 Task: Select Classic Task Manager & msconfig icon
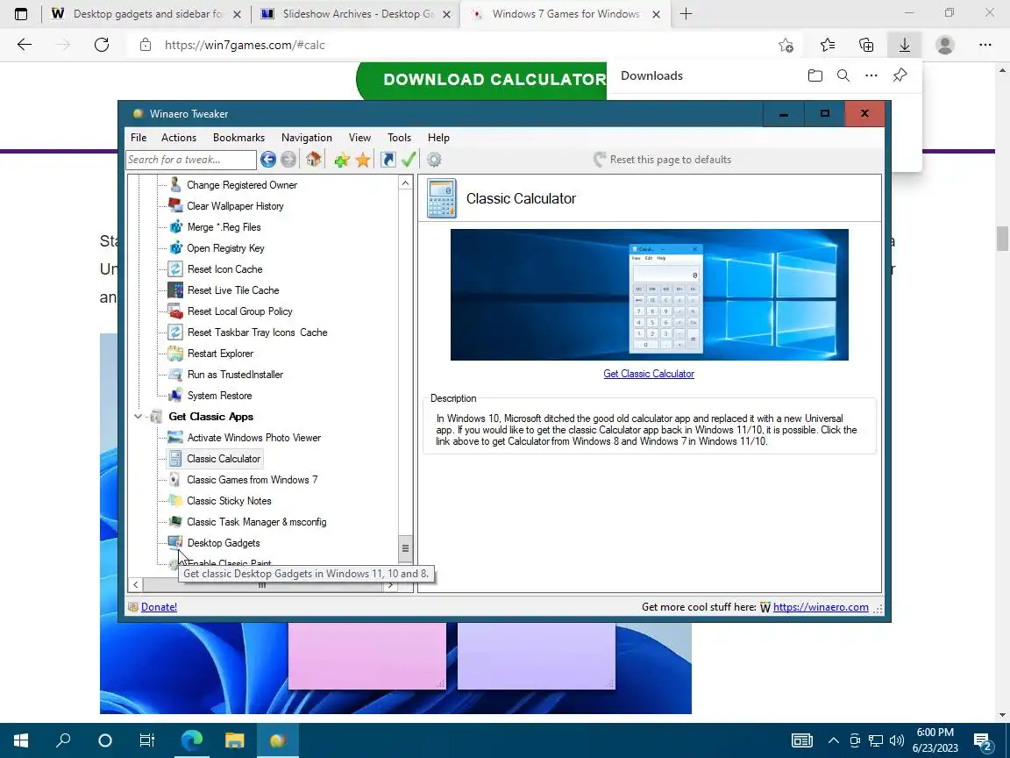coord(175,521)
